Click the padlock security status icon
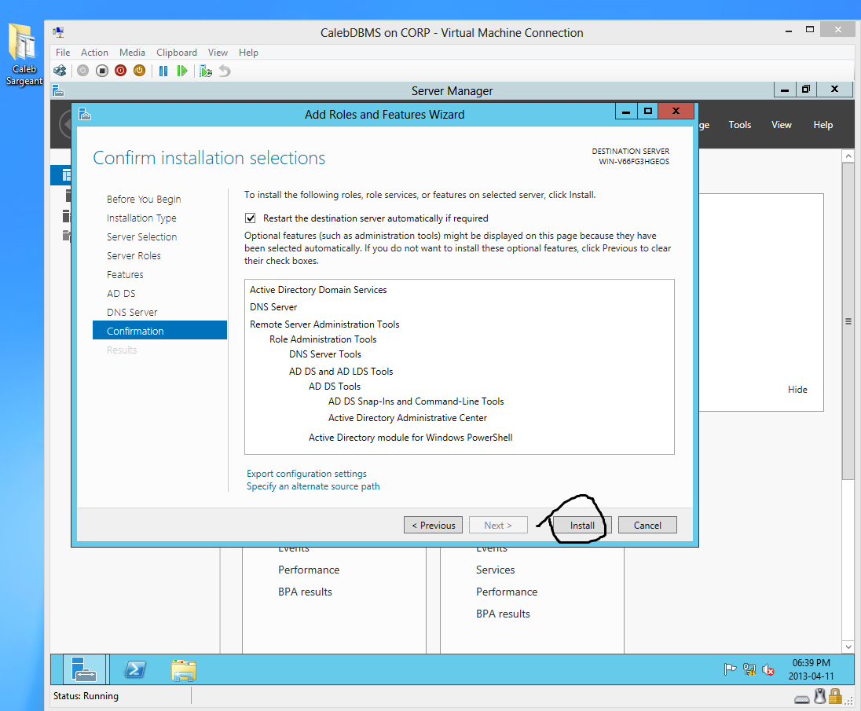The width and height of the screenshot is (861, 711). pyautogui.click(x=835, y=696)
